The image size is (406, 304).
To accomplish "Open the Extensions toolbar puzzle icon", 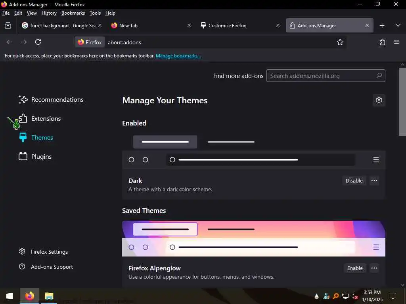I will click(x=383, y=42).
